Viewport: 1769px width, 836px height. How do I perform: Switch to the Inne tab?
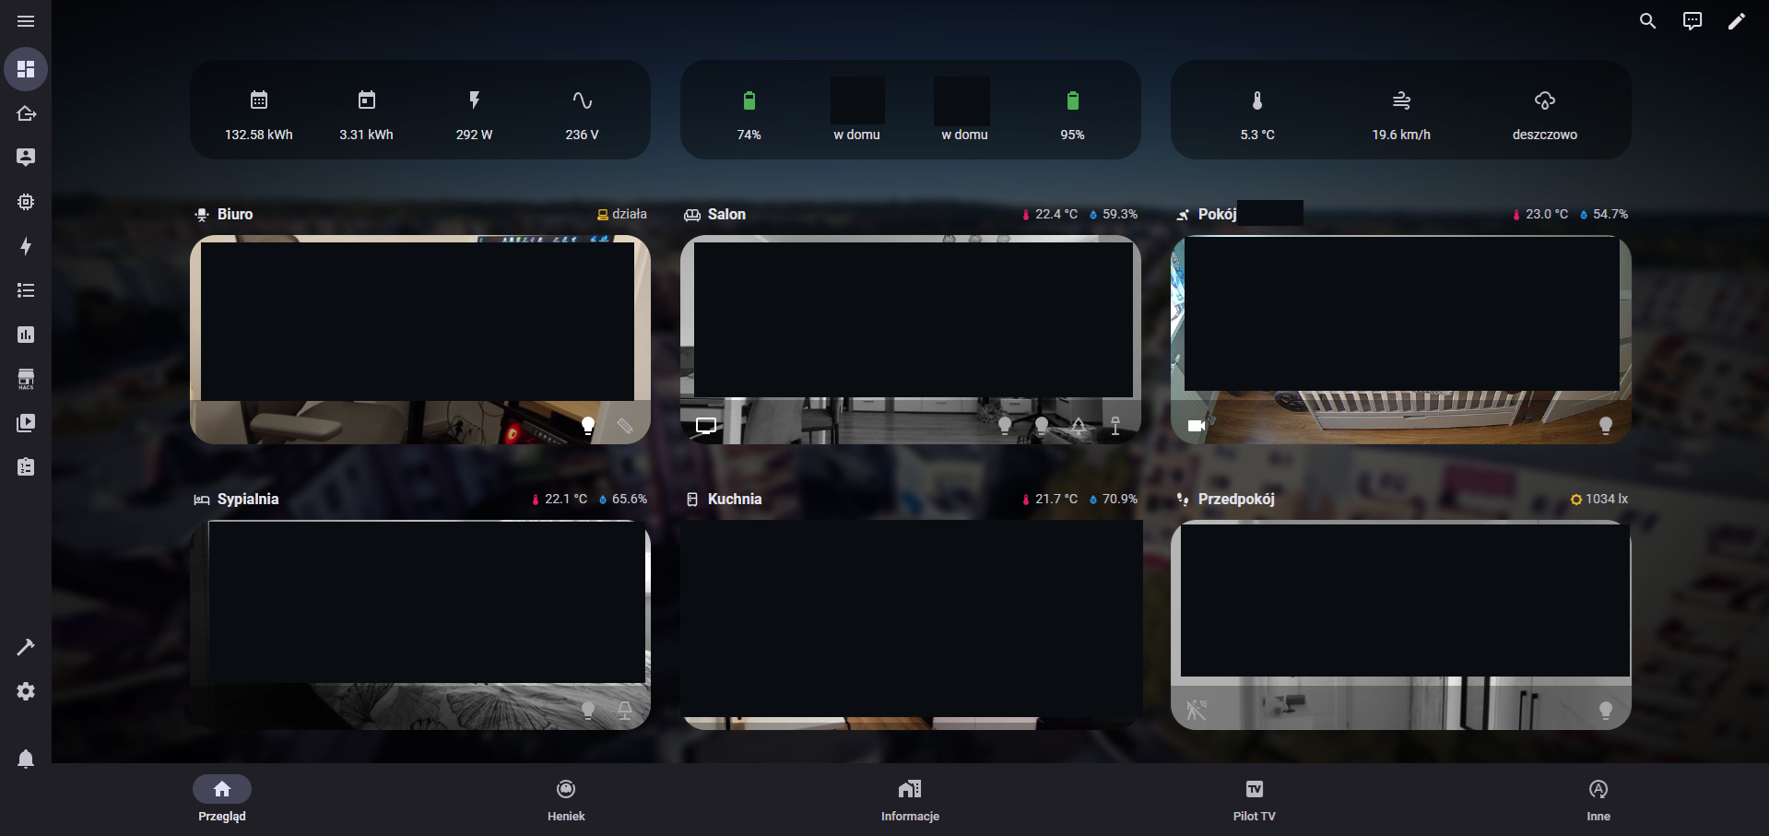[x=1598, y=799]
